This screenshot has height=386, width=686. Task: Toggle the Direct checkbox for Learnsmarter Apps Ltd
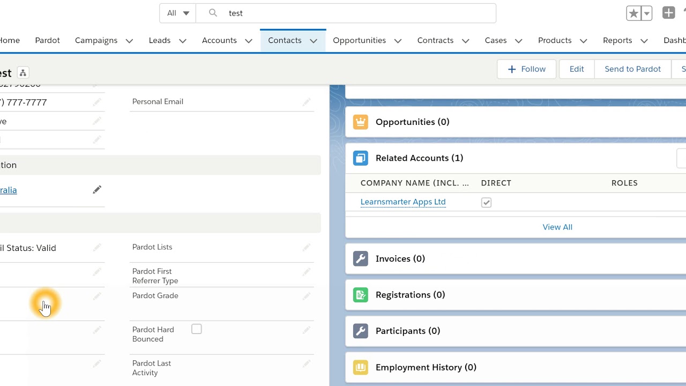pos(486,202)
